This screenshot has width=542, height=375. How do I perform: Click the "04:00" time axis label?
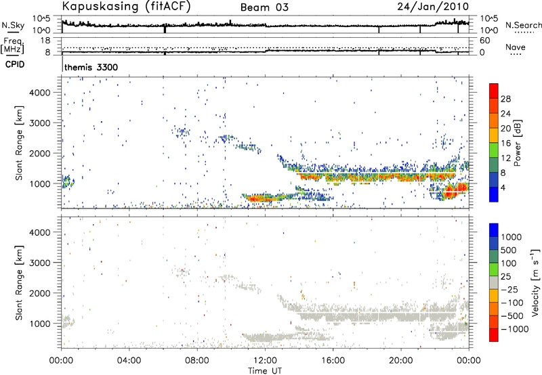point(129,360)
